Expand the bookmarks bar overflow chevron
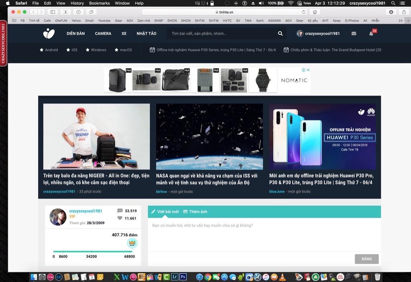This screenshot has width=411, height=282. point(400,21)
